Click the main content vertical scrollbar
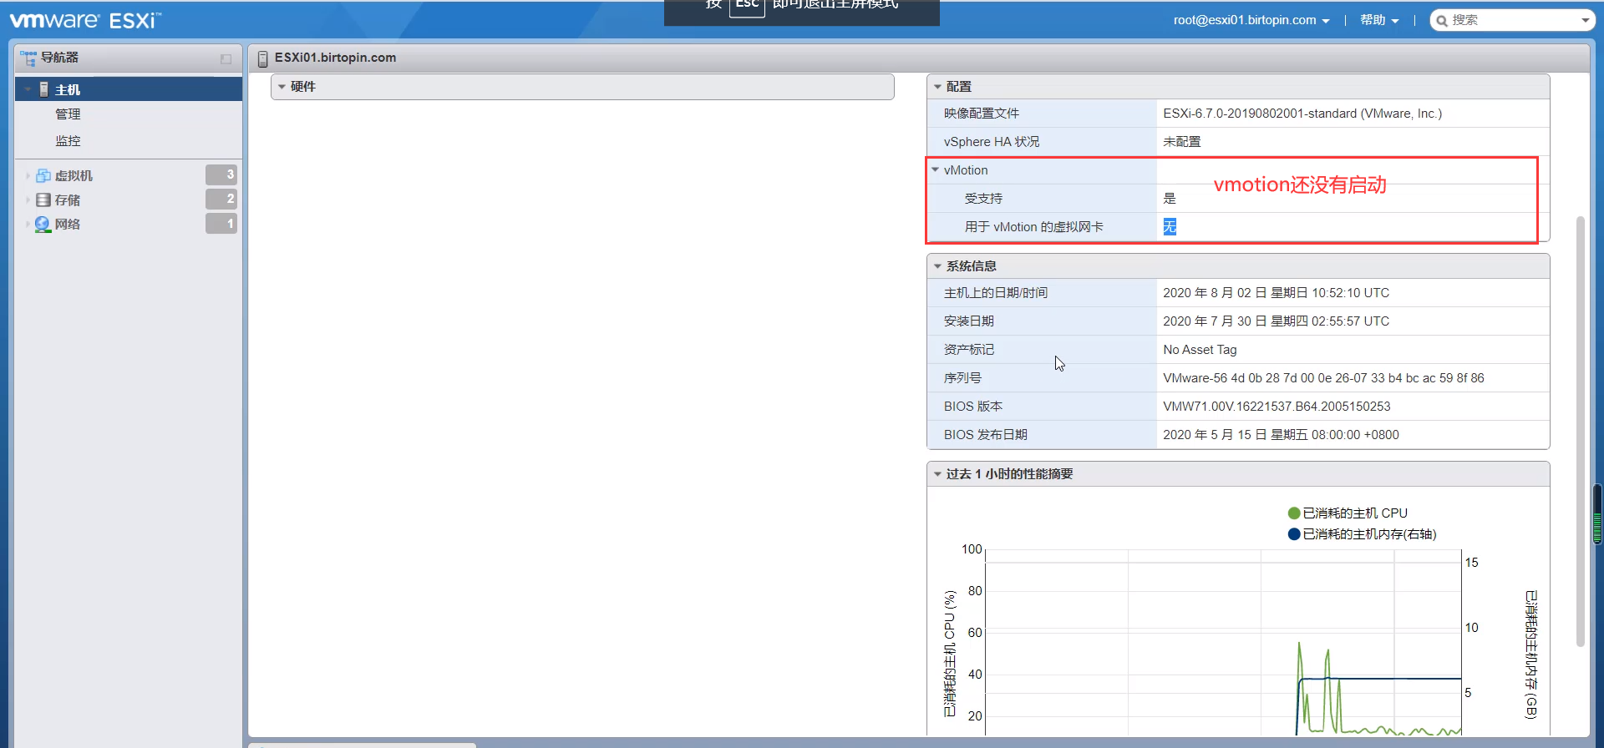 pyautogui.click(x=1580, y=431)
